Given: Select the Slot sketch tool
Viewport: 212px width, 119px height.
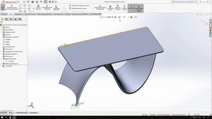Looking at the screenshot, I should tap(20, 11).
